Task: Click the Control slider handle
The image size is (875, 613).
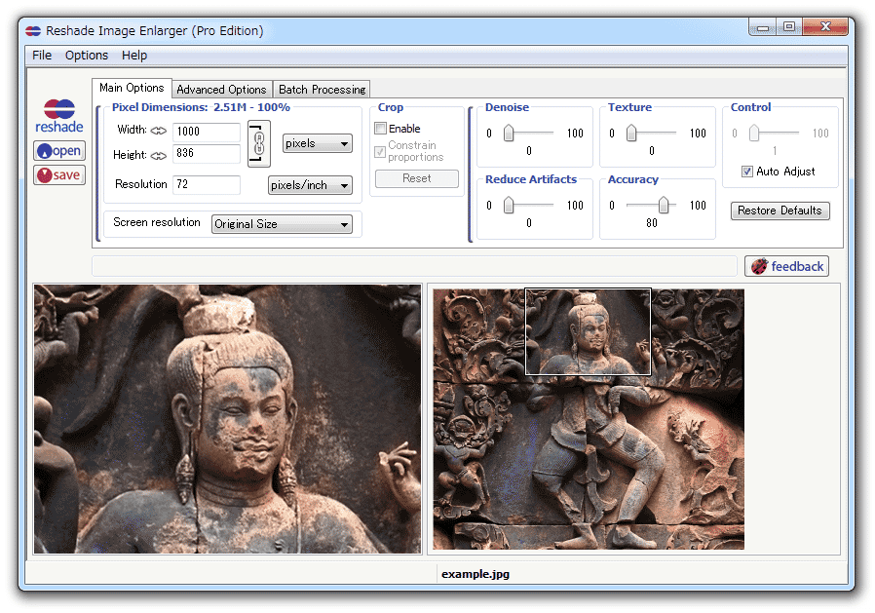Action: pyautogui.click(x=754, y=133)
